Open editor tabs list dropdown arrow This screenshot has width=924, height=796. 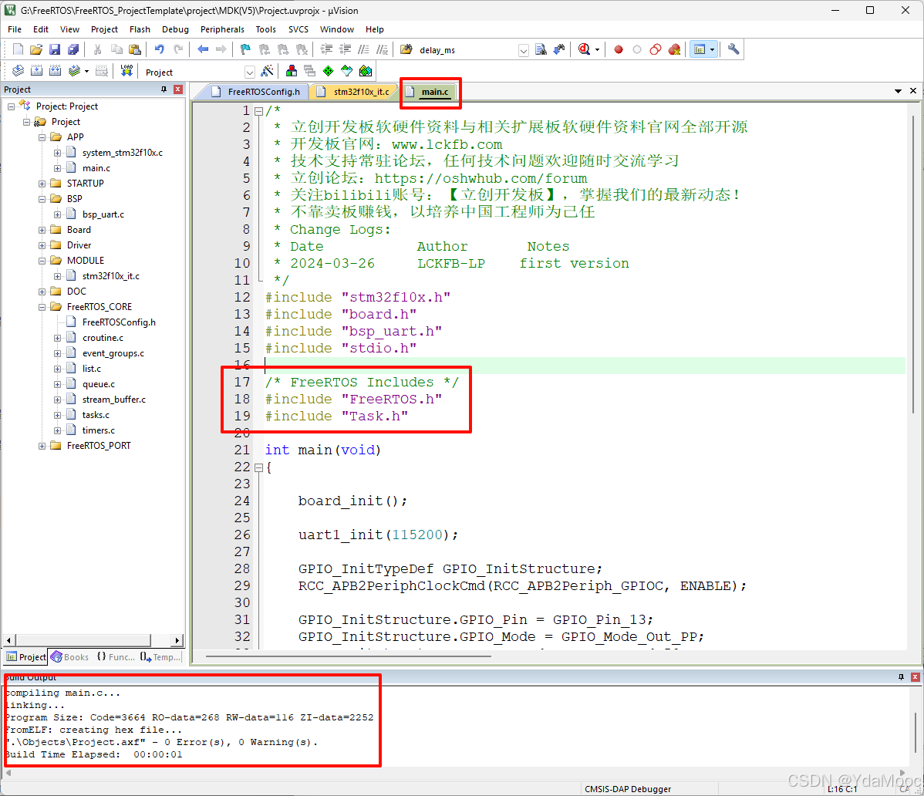(x=898, y=91)
